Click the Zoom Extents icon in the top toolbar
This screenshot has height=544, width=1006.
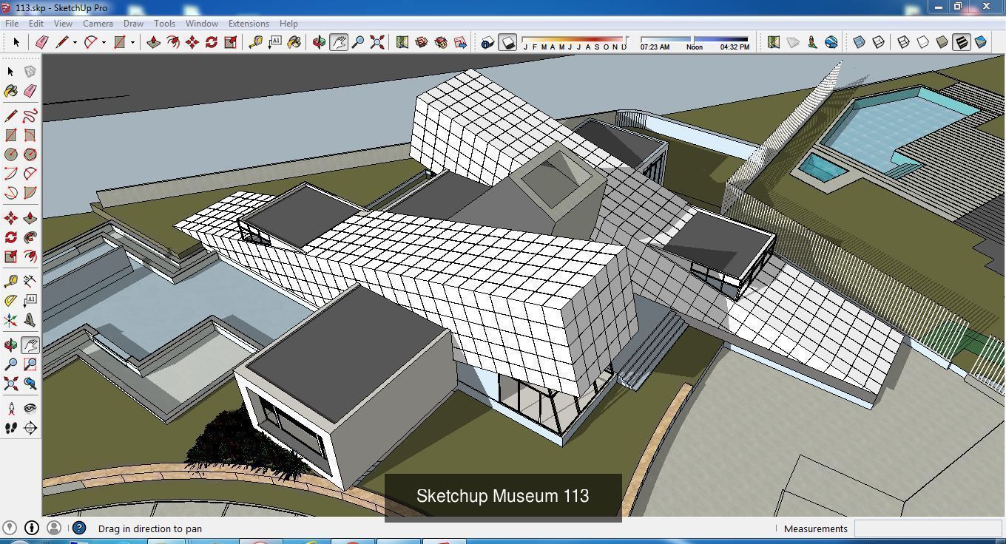377,42
